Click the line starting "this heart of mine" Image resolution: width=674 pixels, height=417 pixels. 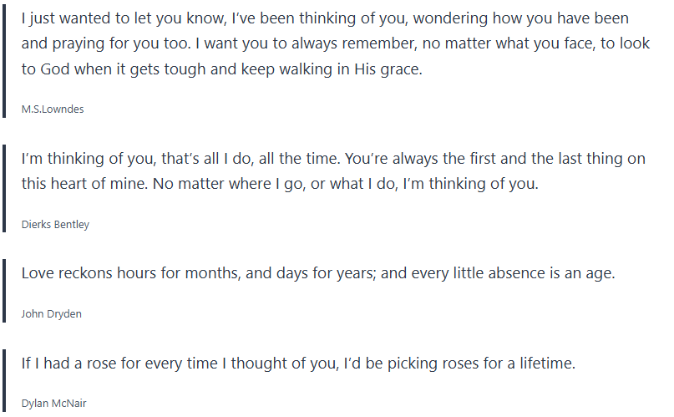pos(280,184)
